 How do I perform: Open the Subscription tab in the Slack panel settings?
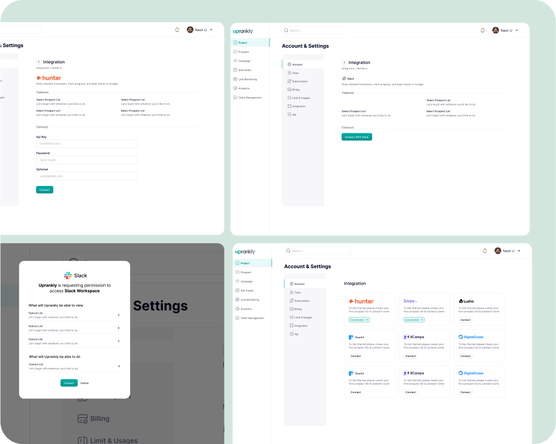pyautogui.click(x=299, y=81)
